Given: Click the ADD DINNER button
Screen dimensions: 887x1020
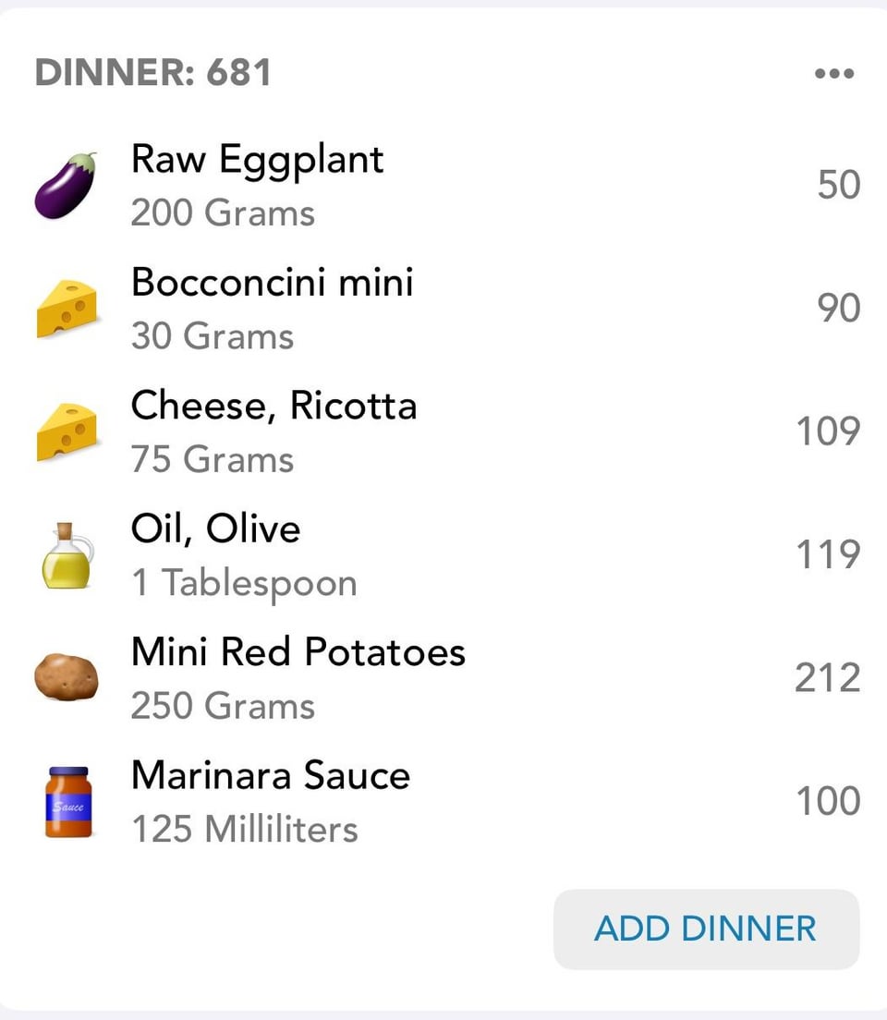Looking at the screenshot, I should (706, 929).
